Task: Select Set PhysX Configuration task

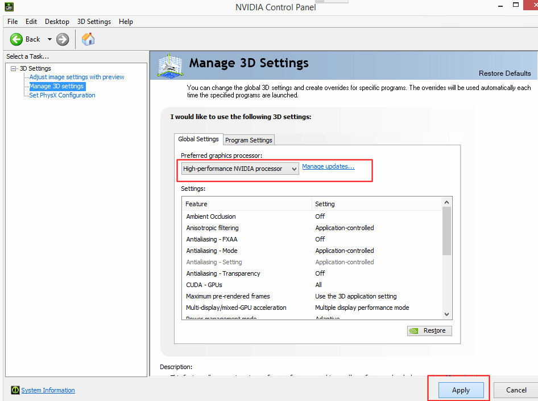Action: (62, 95)
